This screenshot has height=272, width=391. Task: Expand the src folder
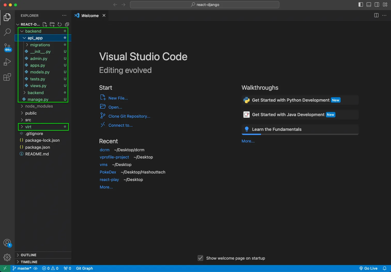click(x=43, y=120)
